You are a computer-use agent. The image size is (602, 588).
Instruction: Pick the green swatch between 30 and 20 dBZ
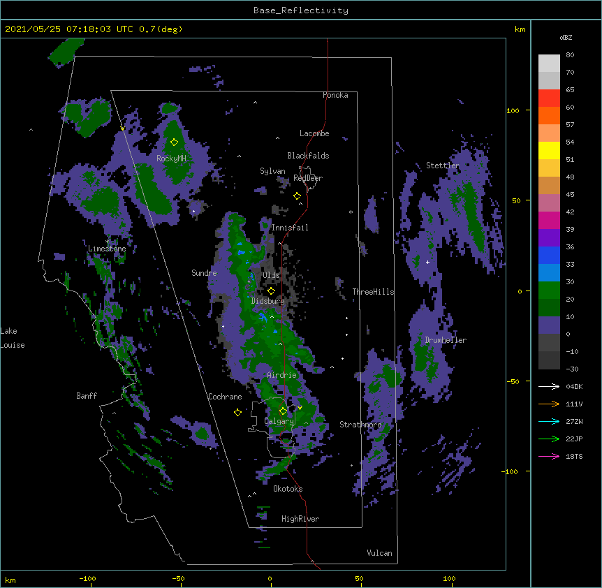click(x=549, y=291)
